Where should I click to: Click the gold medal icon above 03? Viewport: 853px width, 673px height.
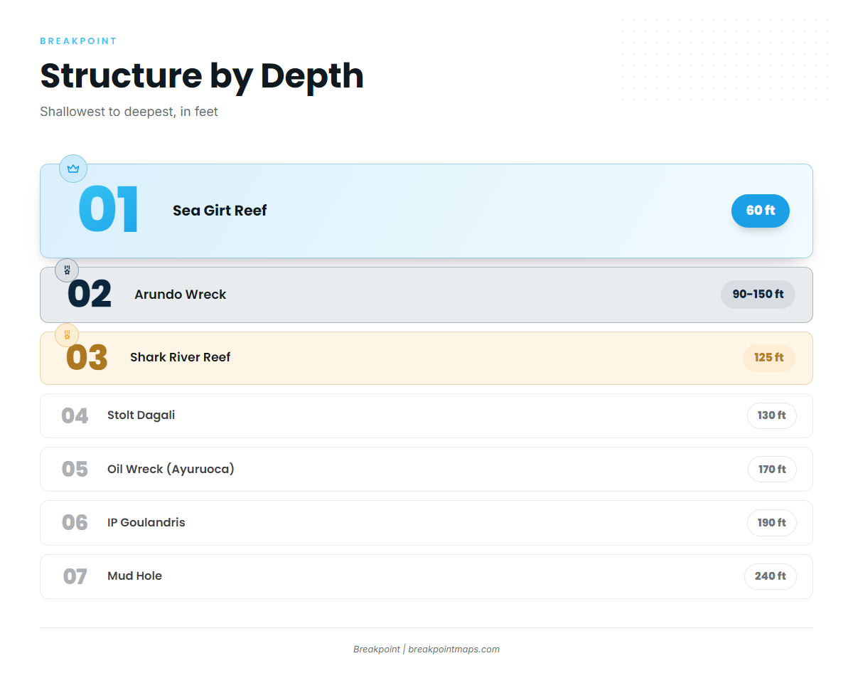67,335
